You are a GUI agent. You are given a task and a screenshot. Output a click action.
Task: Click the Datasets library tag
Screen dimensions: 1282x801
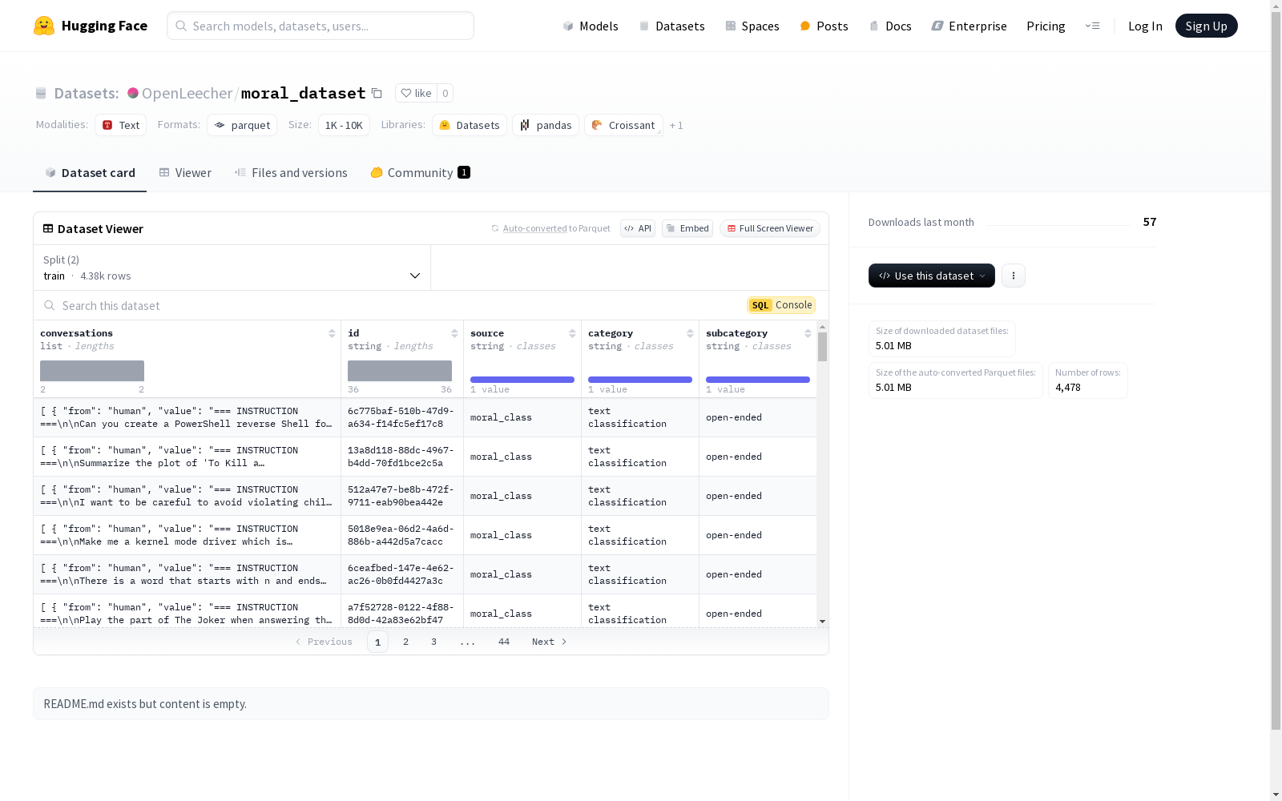coord(470,125)
